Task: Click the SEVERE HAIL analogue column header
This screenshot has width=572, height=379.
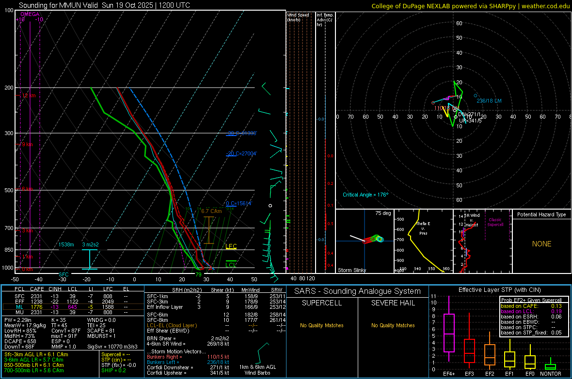Action: pos(393,303)
